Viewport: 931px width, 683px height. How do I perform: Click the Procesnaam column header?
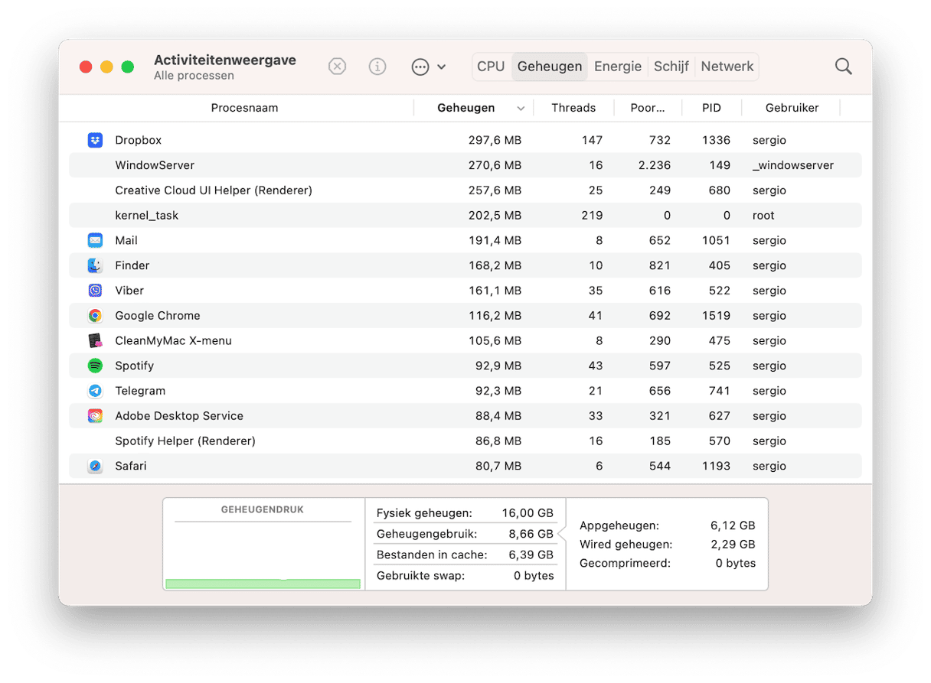click(244, 108)
